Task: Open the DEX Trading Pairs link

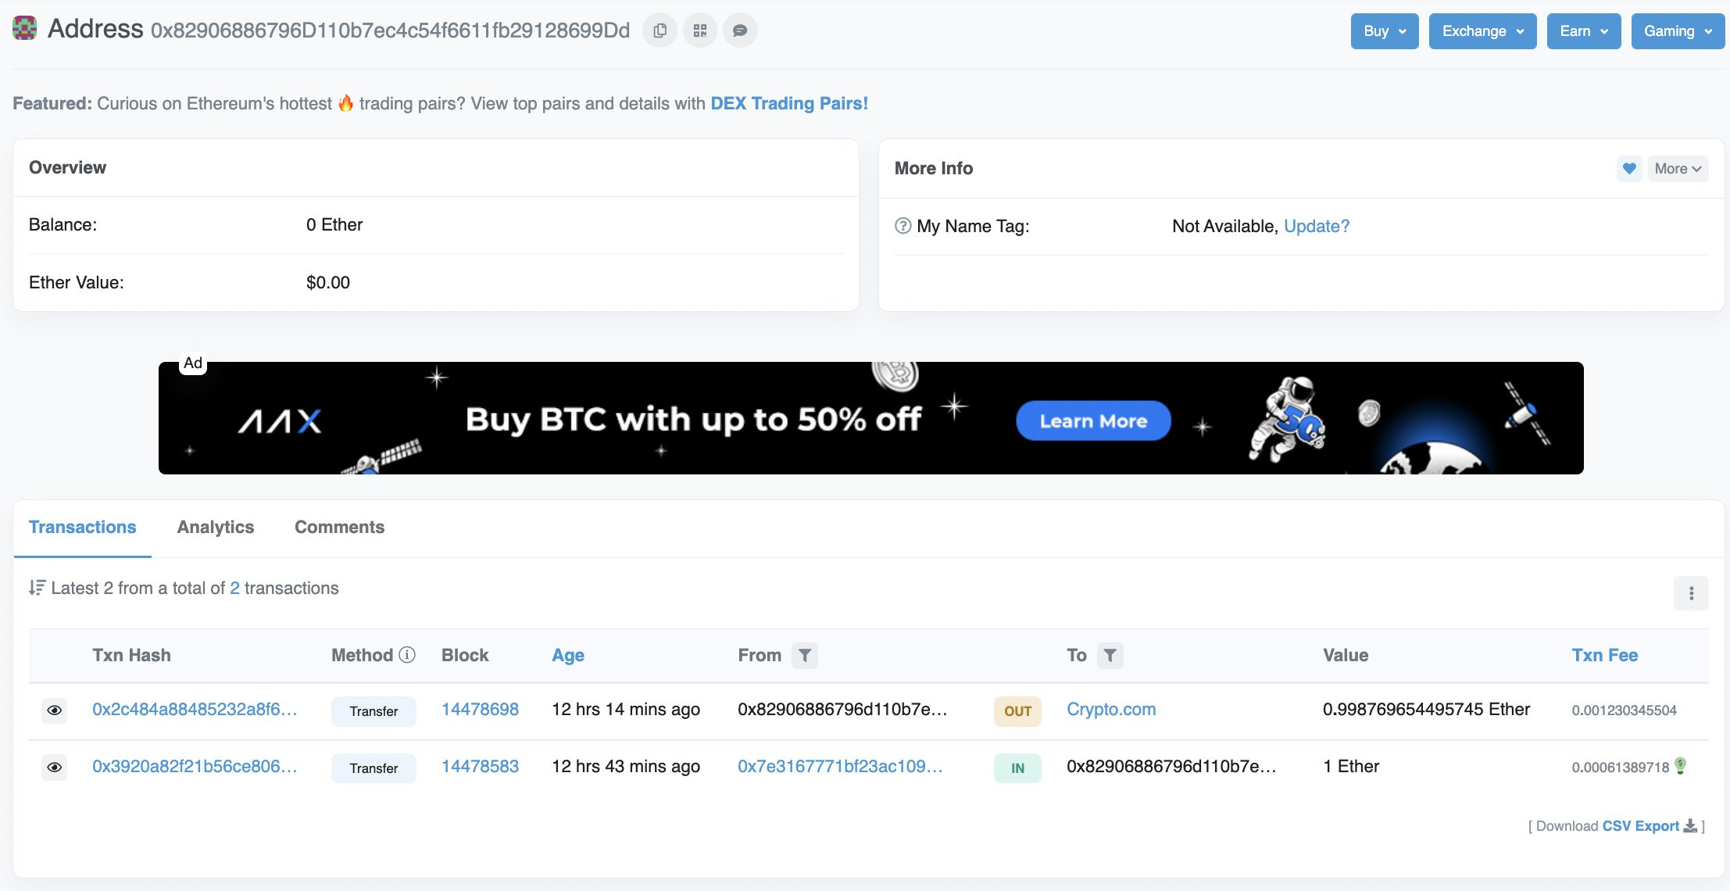Action: pos(789,104)
